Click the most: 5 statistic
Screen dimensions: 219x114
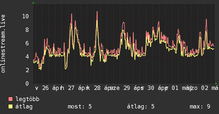(x=80, y=107)
